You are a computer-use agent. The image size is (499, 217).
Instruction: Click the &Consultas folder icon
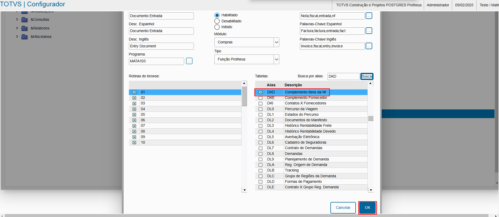click(x=24, y=20)
